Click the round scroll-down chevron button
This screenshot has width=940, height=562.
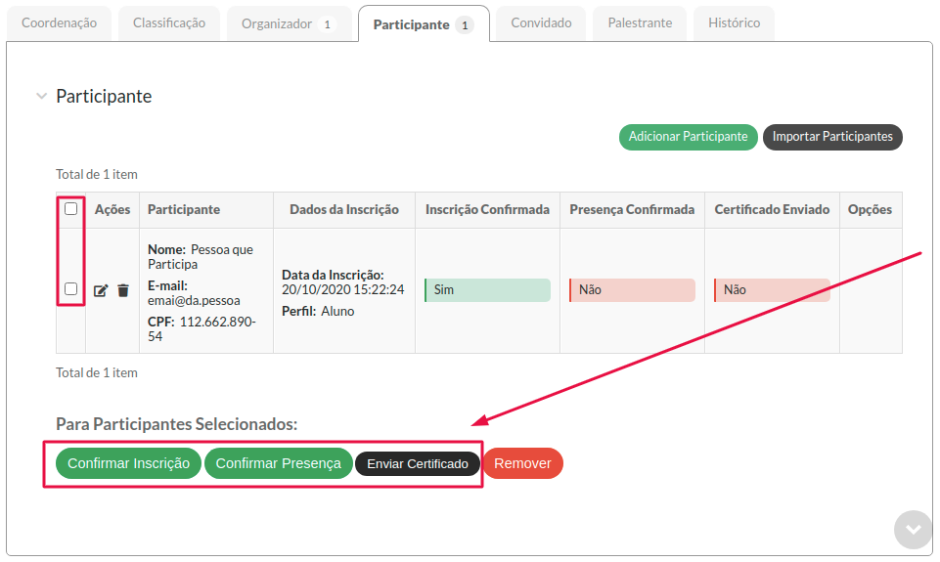(x=913, y=529)
